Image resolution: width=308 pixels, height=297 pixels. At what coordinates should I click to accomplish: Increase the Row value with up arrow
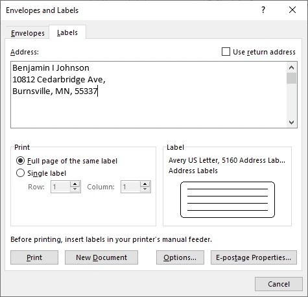[75, 184]
